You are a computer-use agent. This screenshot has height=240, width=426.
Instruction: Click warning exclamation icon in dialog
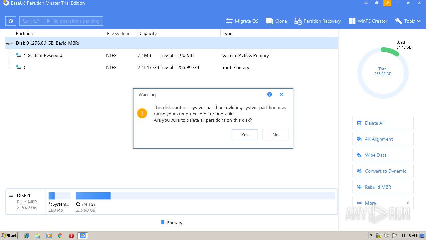coord(142,113)
